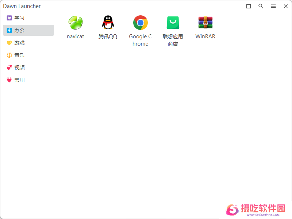Screen dimensions: 292x219
Task: Select the 办公 category
Action: click(28, 30)
